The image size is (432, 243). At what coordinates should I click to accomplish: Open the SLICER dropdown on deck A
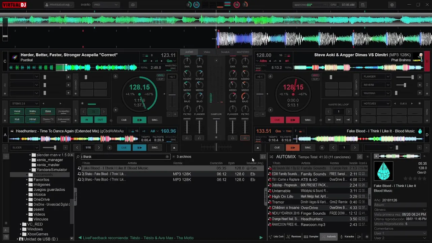[25, 147]
